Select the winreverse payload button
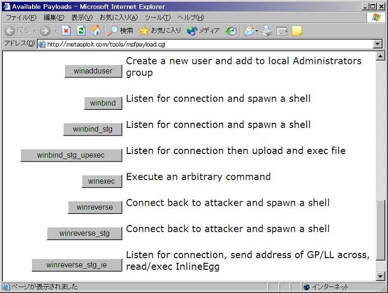This screenshot has width=388, height=293. pyautogui.click(x=95, y=208)
